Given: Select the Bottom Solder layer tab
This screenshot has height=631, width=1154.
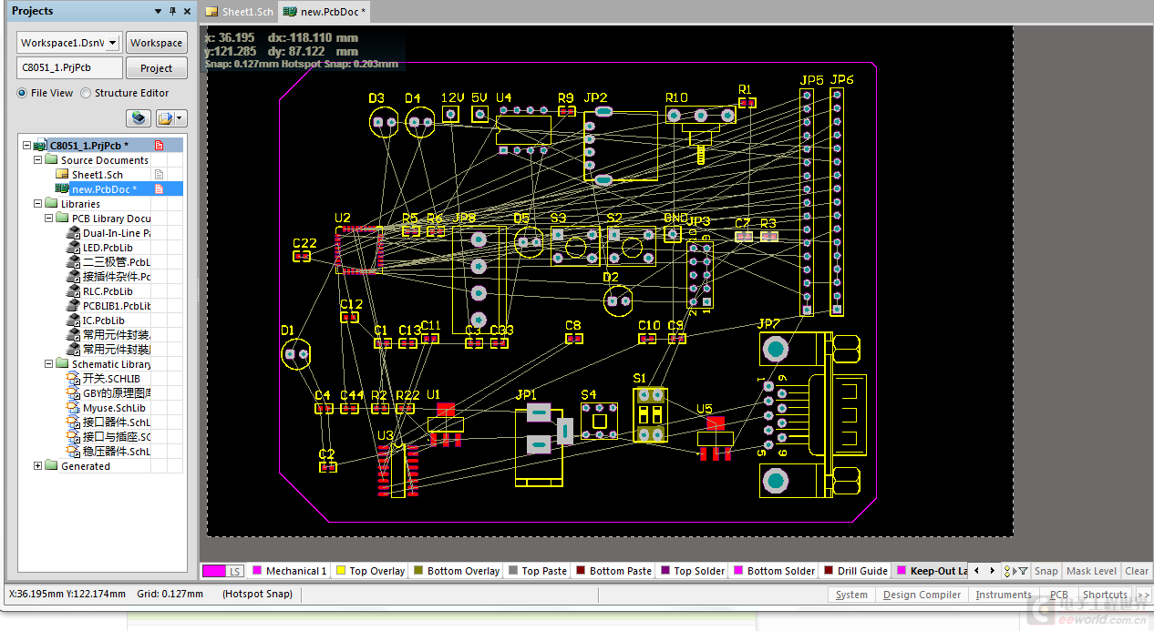Looking at the screenshot, I should tap(774, 571).
